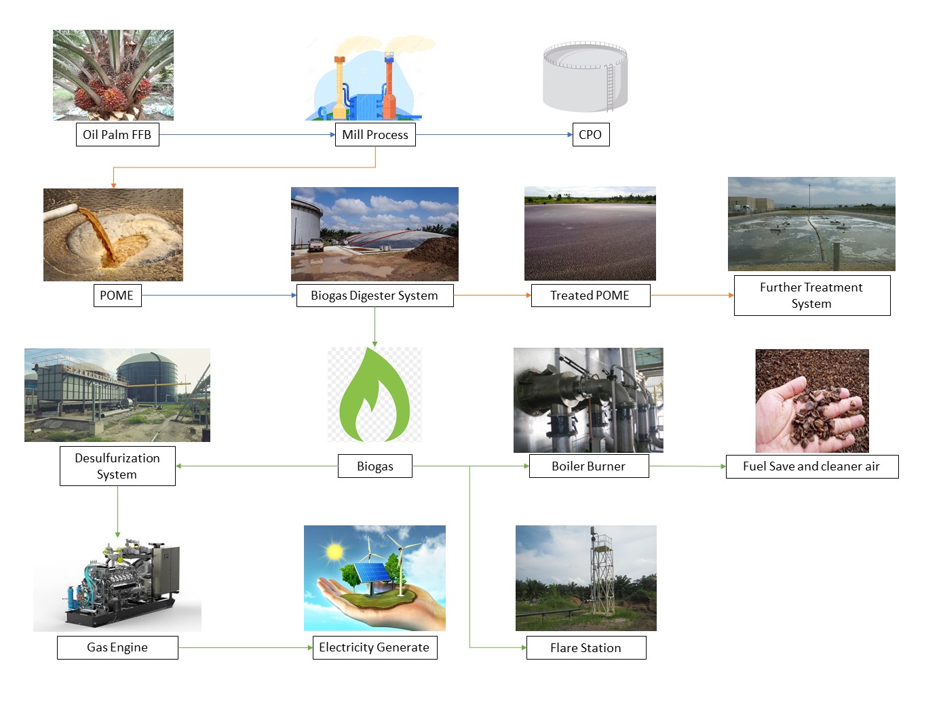941x705 pixels.
Task: Click the CPO storage tank icon
Action: point(585,76)
